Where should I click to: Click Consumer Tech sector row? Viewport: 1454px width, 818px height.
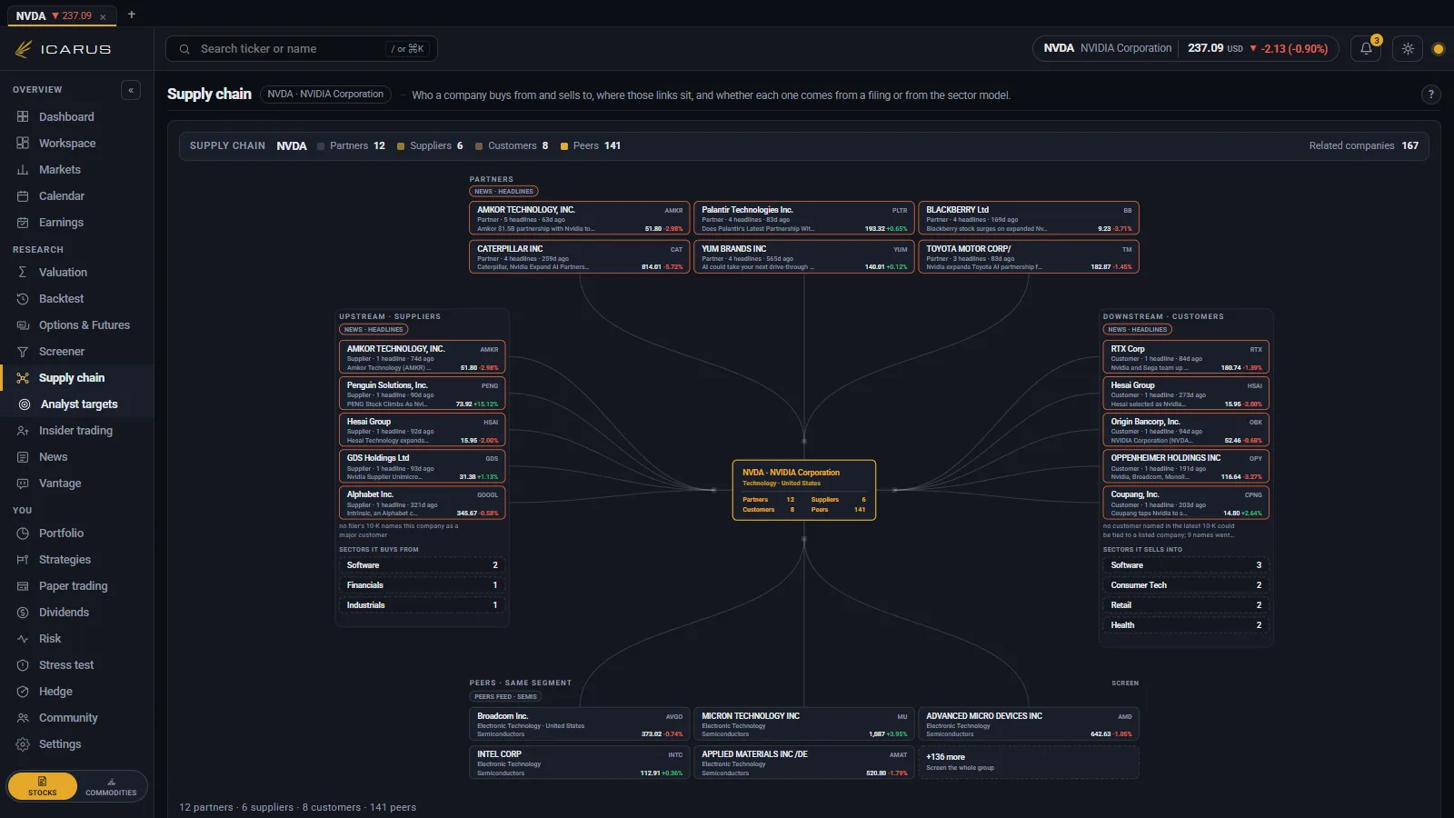tap(1186, 585)
